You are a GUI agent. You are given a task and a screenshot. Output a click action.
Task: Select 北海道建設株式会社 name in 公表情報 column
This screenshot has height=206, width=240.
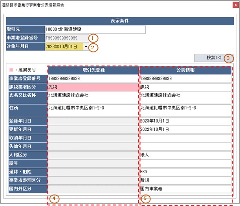185,96
